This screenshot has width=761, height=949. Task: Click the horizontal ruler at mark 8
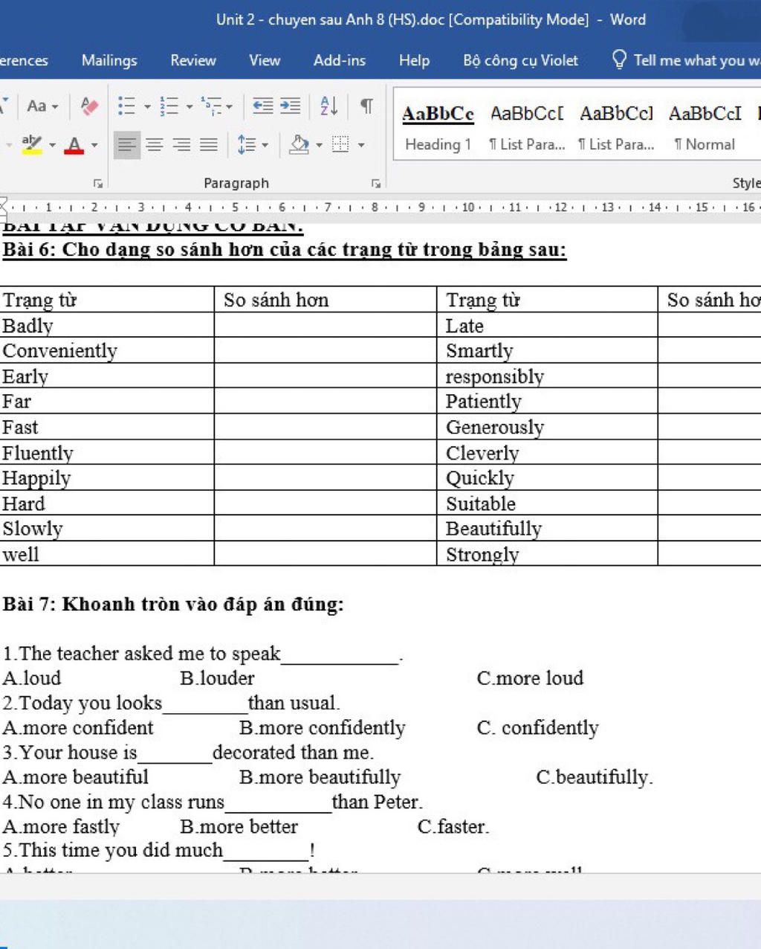click(x=375, y=207)
